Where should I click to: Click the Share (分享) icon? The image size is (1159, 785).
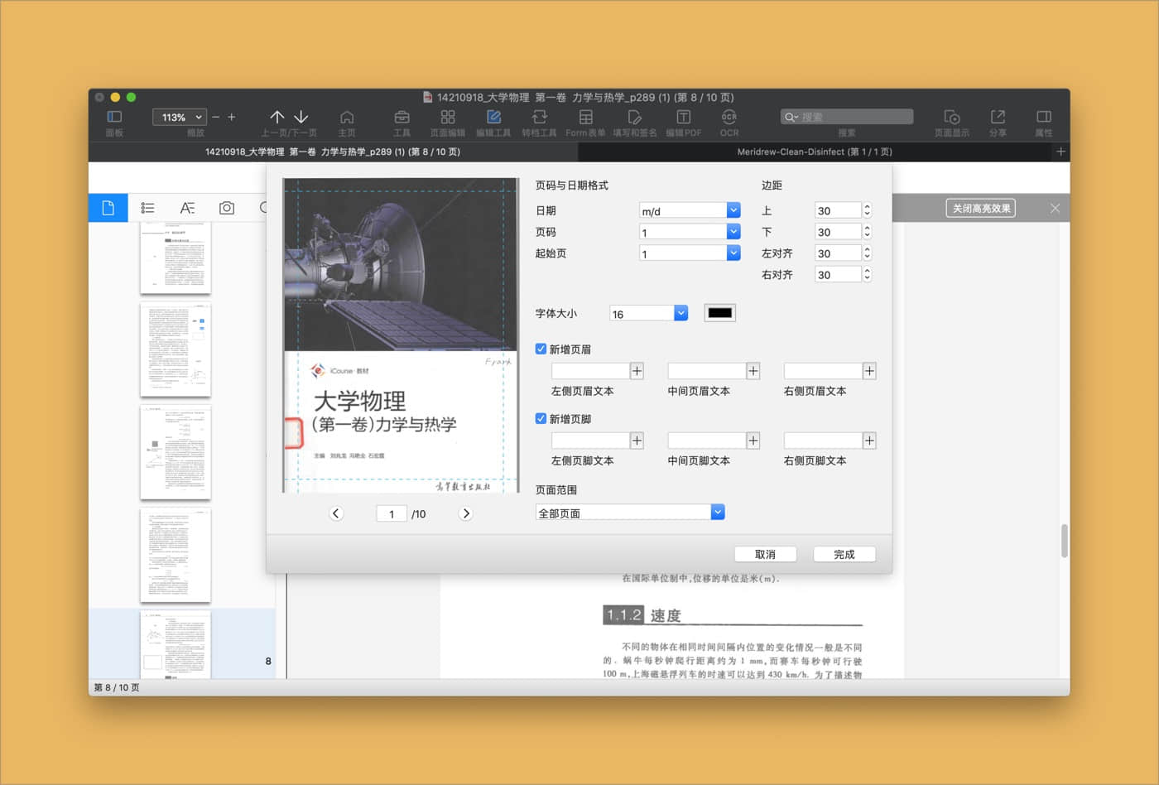point(998,117)
